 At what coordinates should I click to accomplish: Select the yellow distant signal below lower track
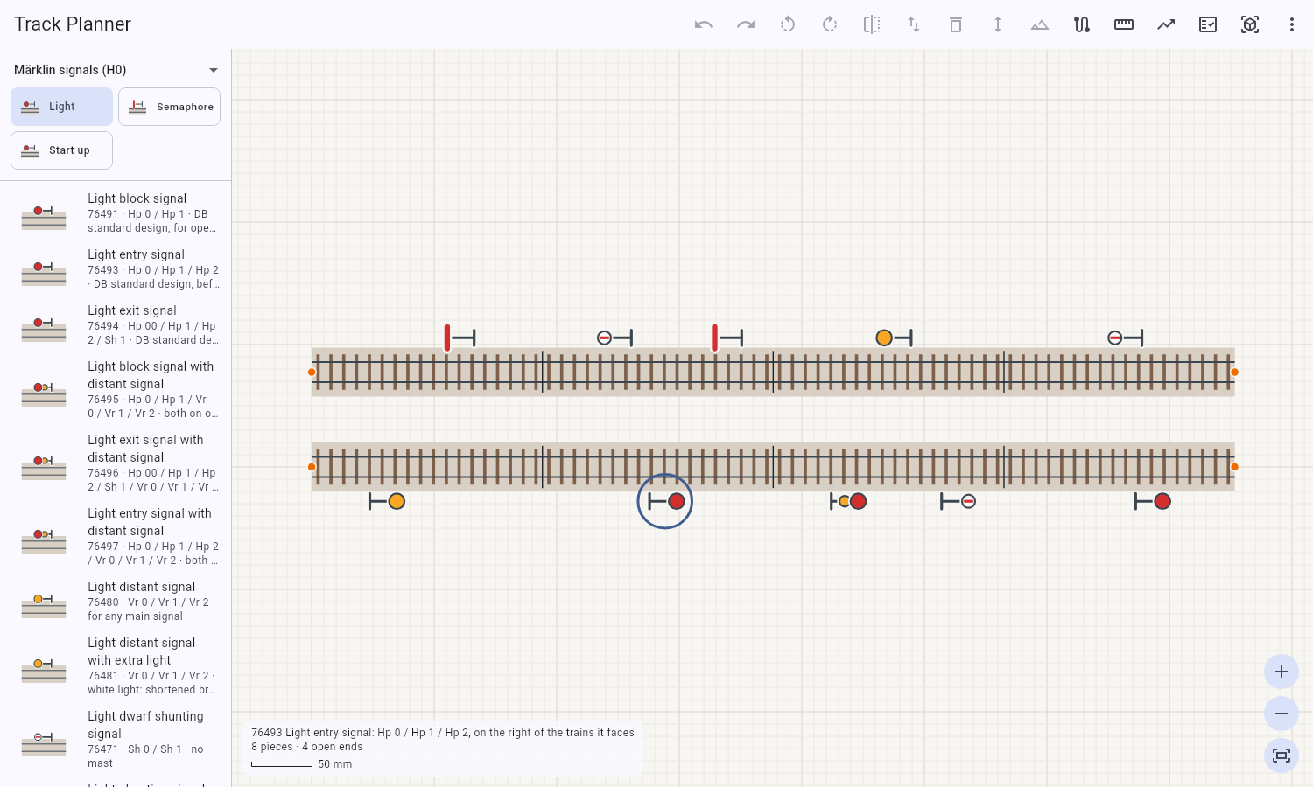(387, 501)
